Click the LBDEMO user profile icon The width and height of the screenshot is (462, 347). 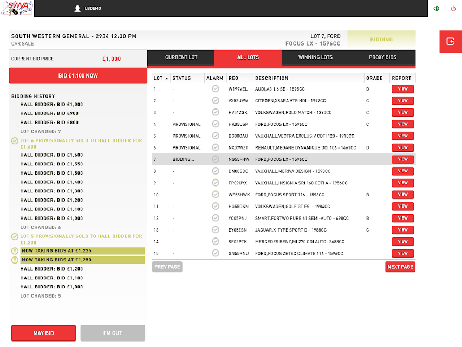77,9
